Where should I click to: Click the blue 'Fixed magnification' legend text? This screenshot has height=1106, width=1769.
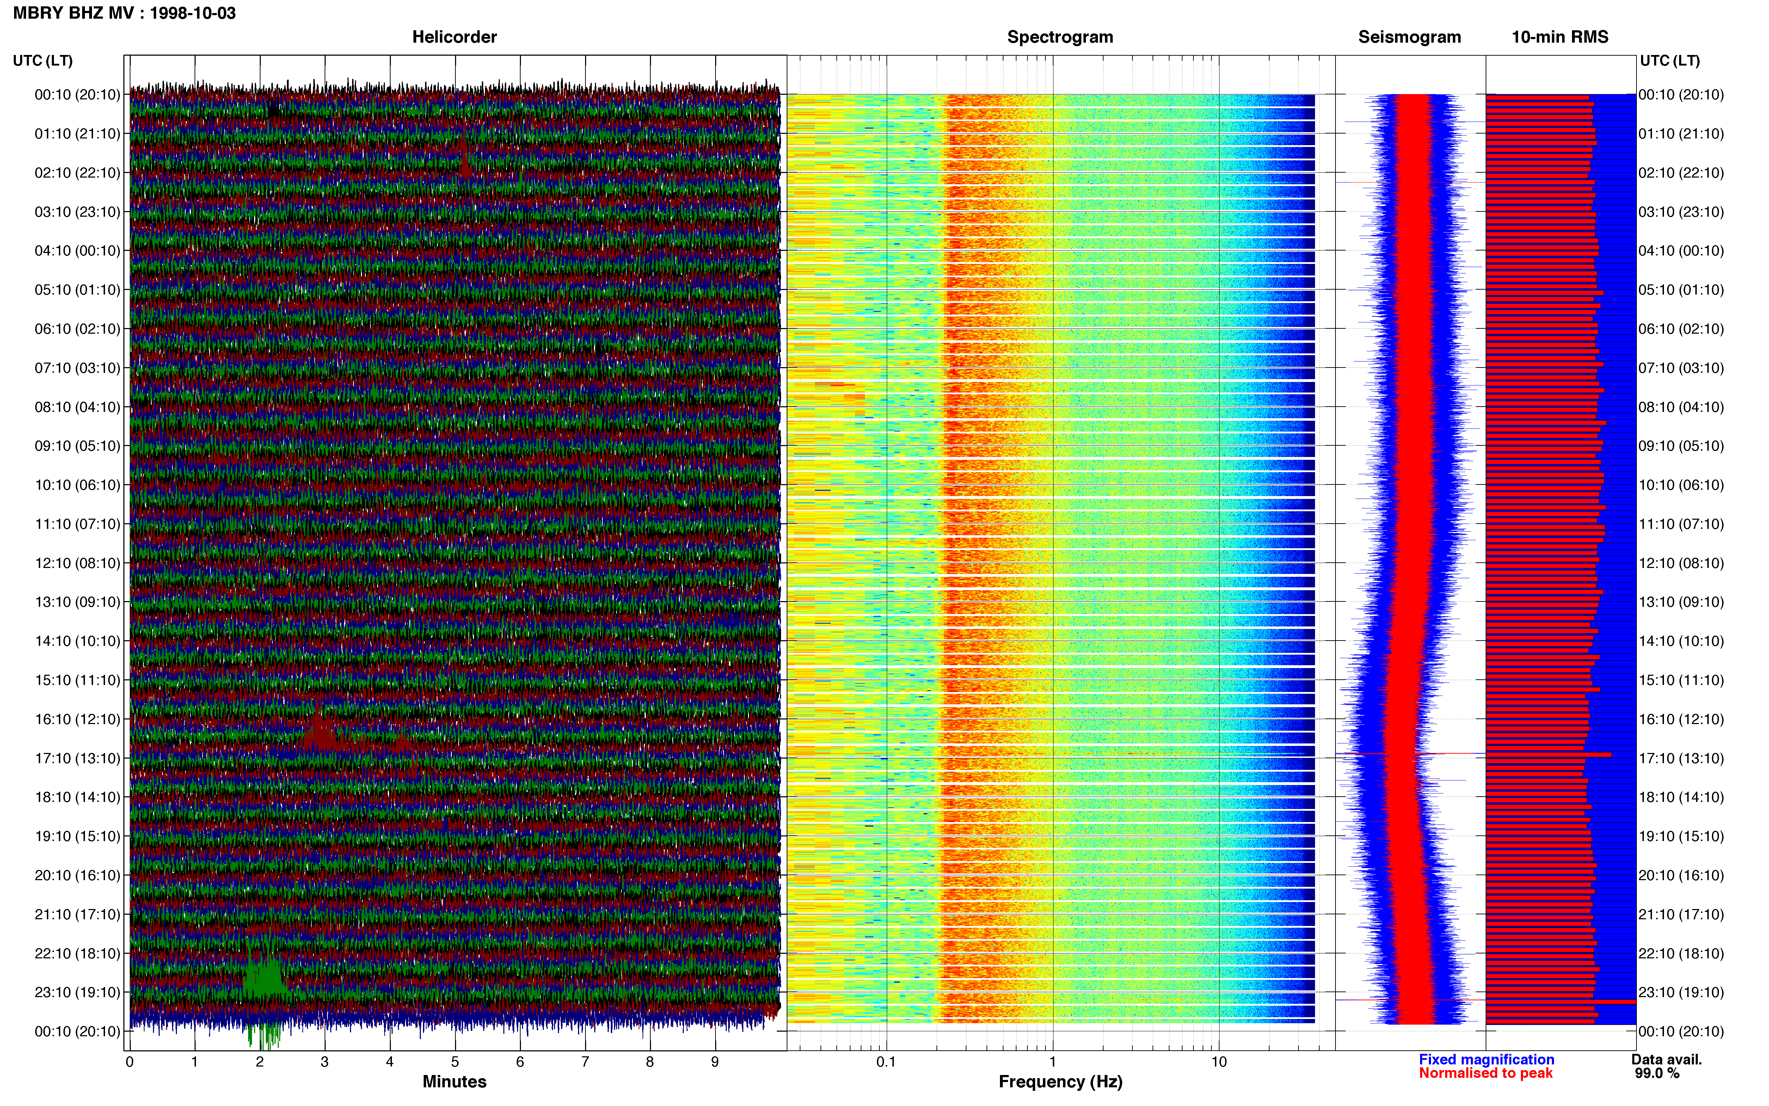(x=1487, y=1059)
